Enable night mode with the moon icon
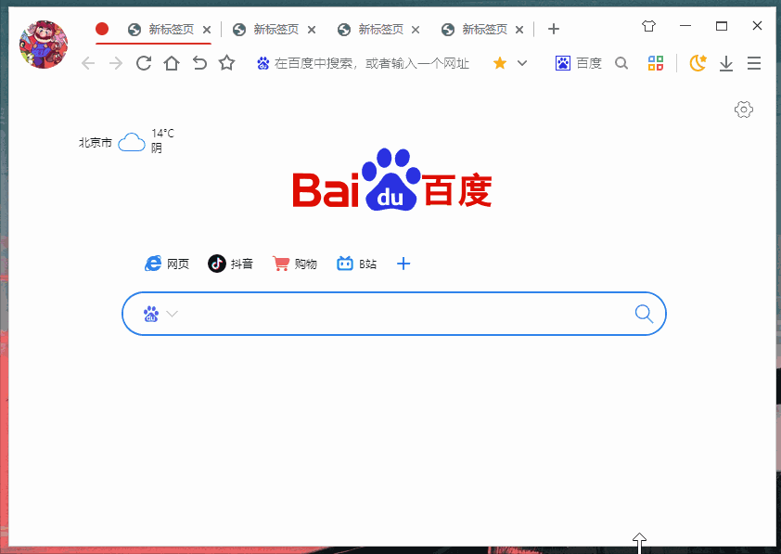 click(698, 63)
